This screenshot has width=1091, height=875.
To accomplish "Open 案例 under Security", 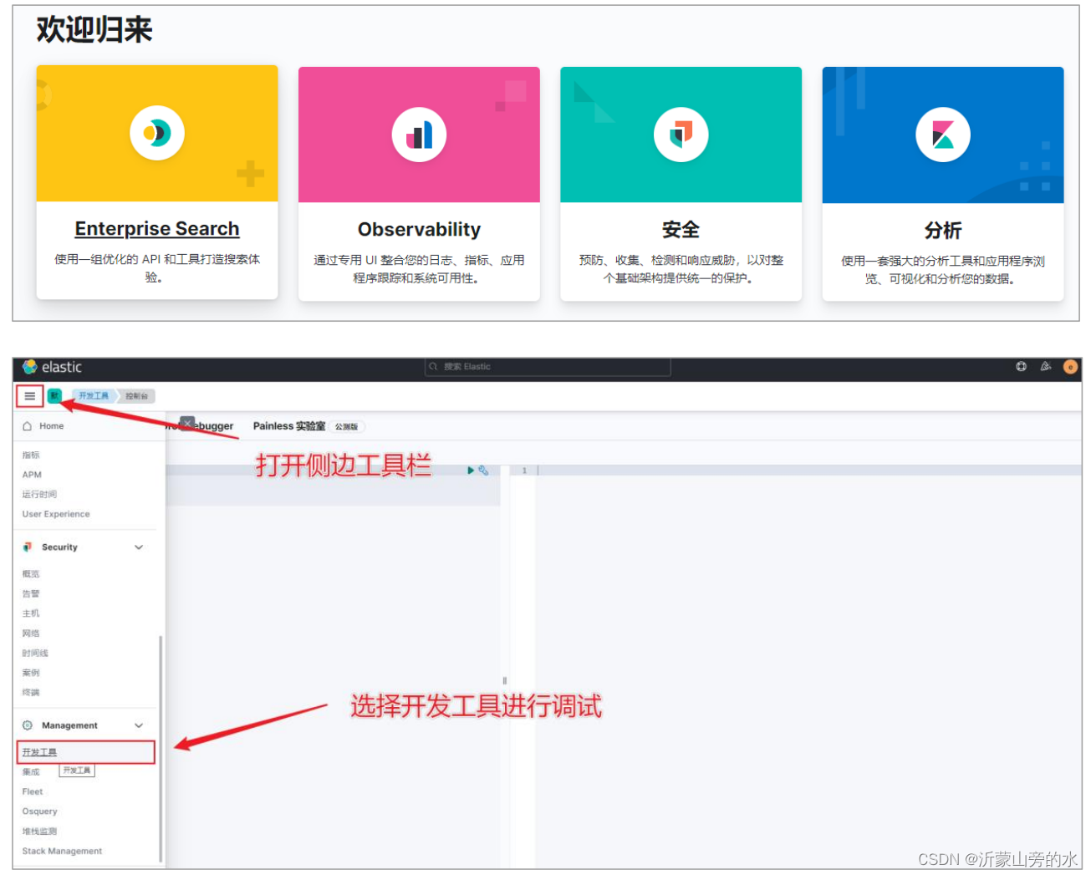I will (x=31, y=673).
